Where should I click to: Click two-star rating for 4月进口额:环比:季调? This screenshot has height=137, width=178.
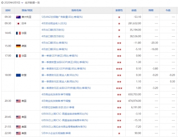(119, 49)
